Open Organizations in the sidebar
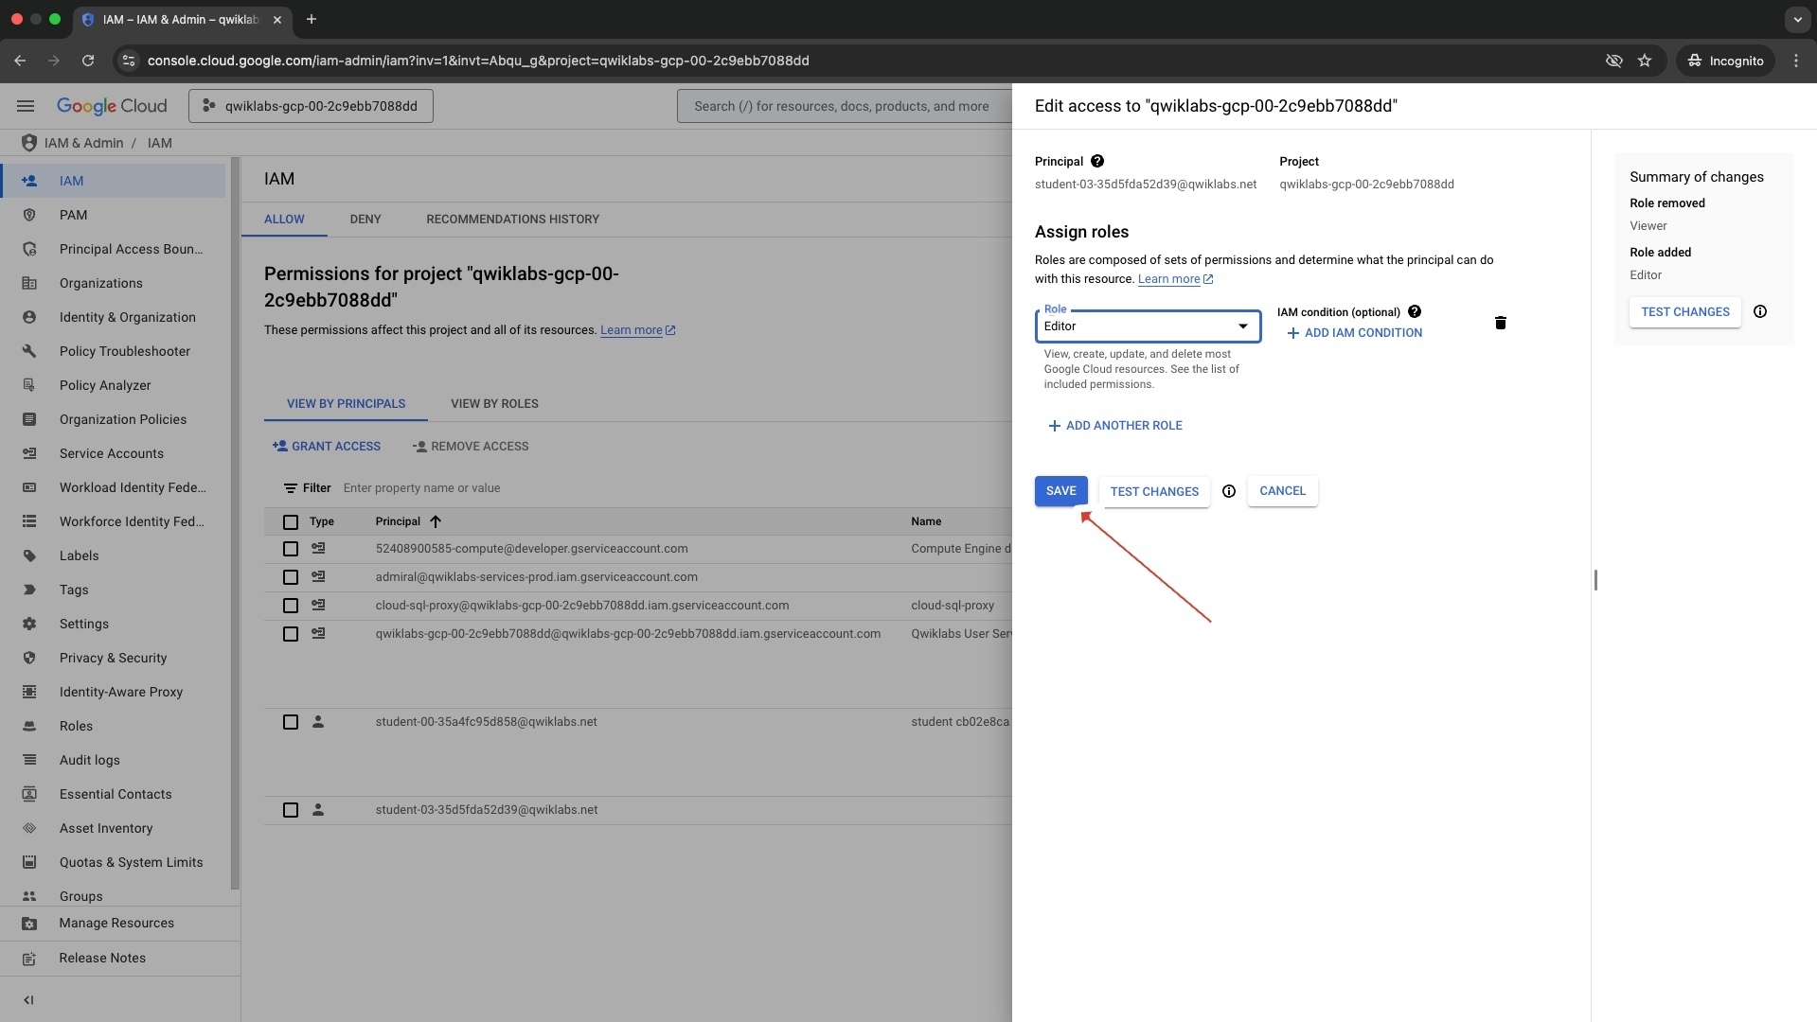1817x1022 pixels. click(x=114, y=283)
